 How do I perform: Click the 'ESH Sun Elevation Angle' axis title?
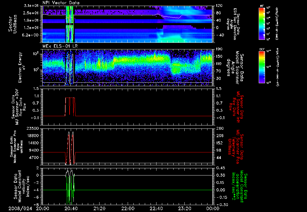tap(233, 24)
